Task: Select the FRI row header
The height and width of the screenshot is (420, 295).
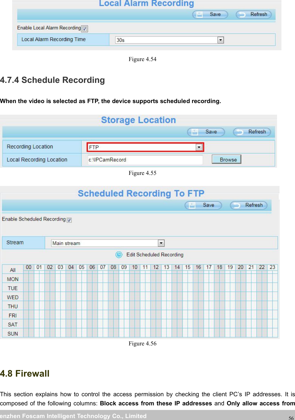Action: coord(13,315)
